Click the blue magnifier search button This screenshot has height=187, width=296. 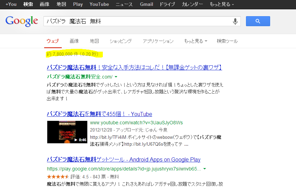258,21
